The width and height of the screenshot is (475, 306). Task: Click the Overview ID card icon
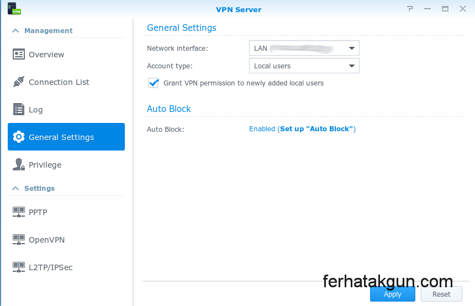tap(18, 55)
